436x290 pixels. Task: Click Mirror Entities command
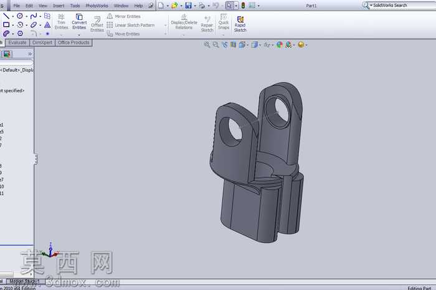click(124, 16)
